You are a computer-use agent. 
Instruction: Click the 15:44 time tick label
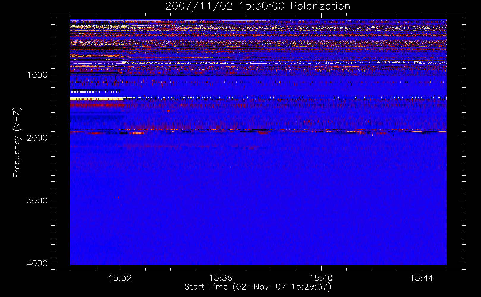pos(422,278)
